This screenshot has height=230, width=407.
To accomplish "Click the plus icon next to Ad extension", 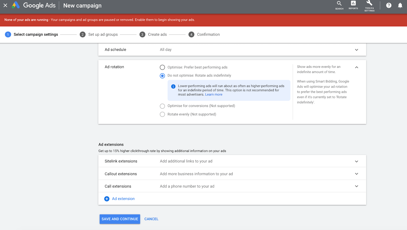I will point(107,199).
